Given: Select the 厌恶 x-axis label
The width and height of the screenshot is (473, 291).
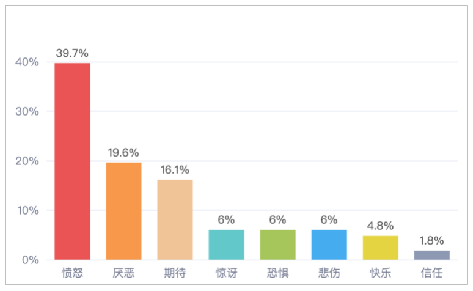Looking at the screenshot, I should (x=123, y=272).
